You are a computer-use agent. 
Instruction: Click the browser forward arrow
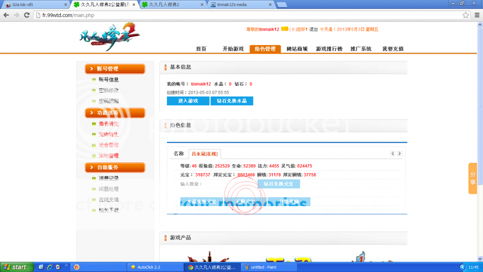pyautogui.click(x=17, y=15)
